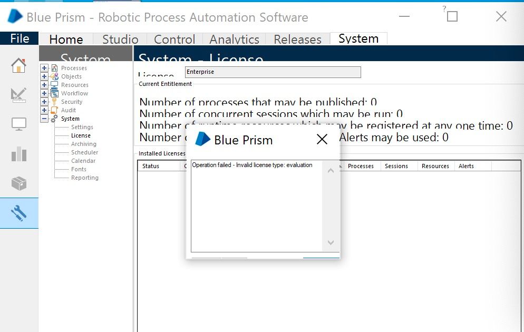Switch to the Home tab
Image resolution: width=524 pixels, height=332 pixels.
[66, 39]
